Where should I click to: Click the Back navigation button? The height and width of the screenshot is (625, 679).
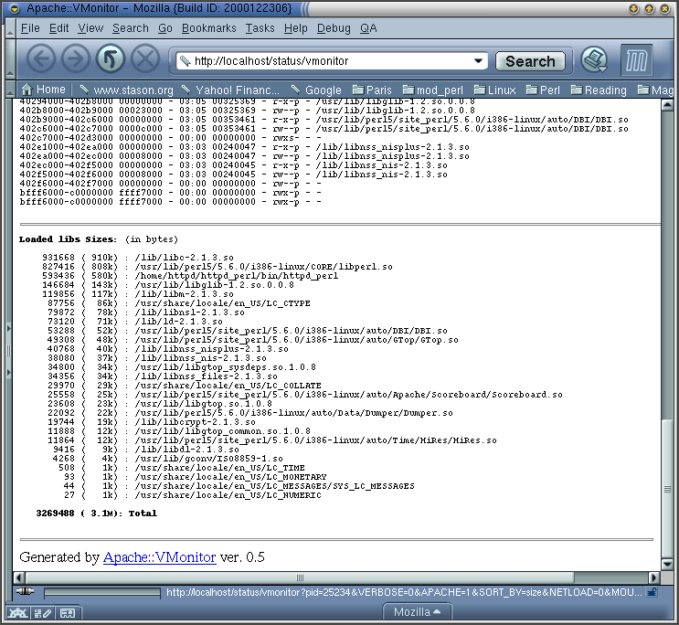tap(41, 60)
